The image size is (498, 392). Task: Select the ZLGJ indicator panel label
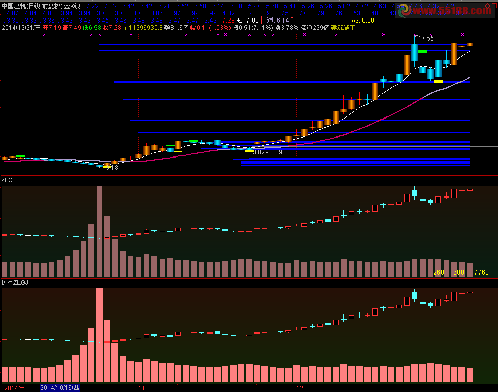click(9, 180)
